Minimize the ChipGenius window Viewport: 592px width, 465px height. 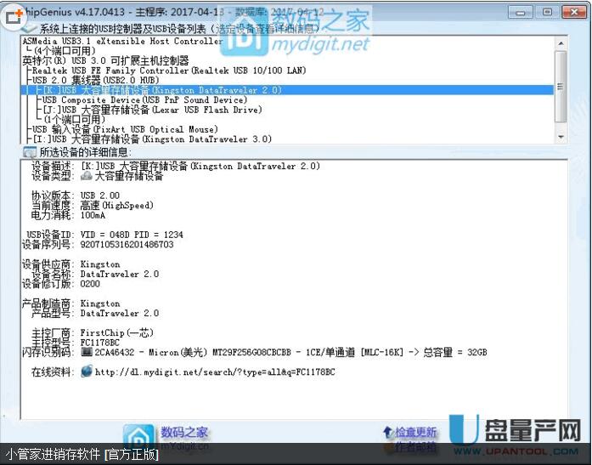coord(521,12)
